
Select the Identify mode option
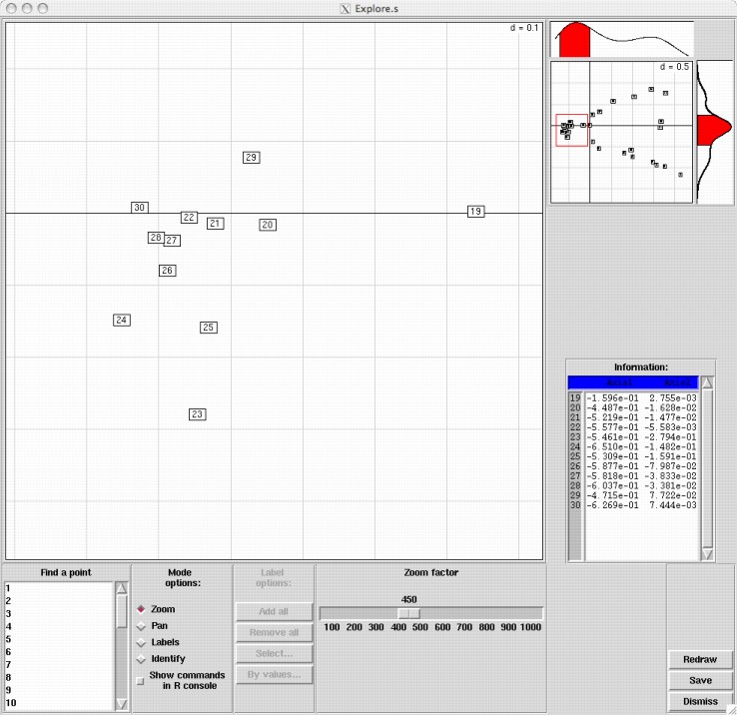click(x=141, y=659)
